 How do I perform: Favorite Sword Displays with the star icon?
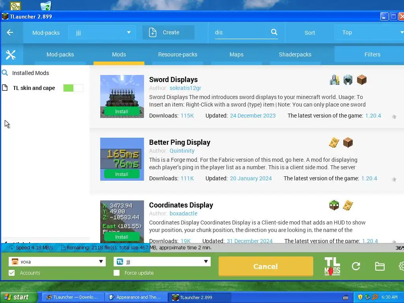click(x=394, y=117)
